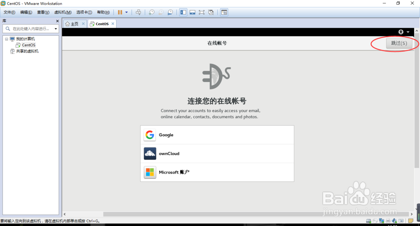Open the 选项卡(T) menu
This screenshot has width=420, height=226.
click(84, 12)
